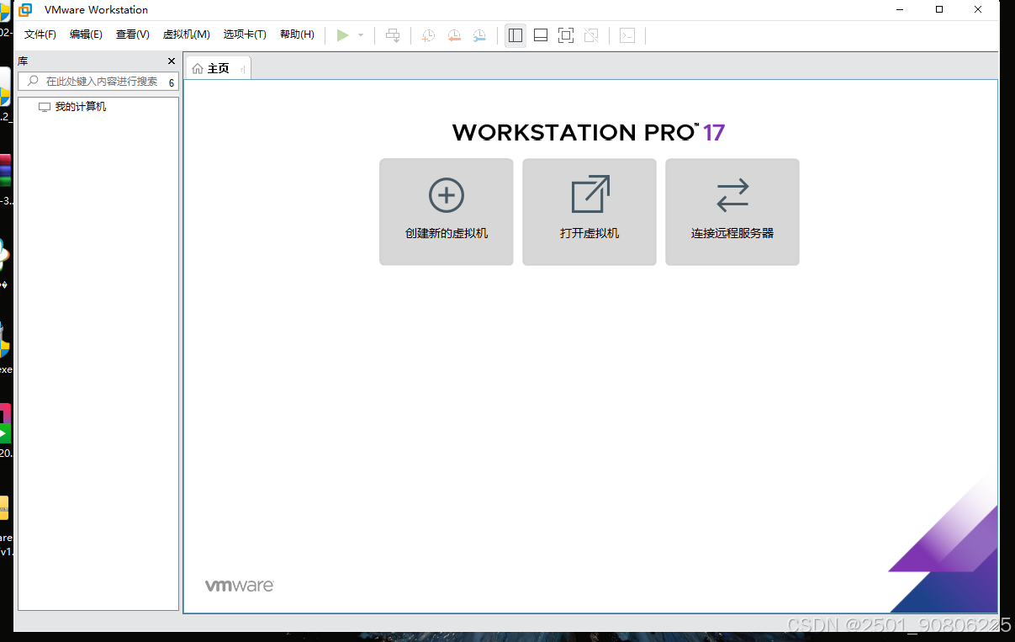Click VMware Workstation title bar app icon

click(26, 10)
